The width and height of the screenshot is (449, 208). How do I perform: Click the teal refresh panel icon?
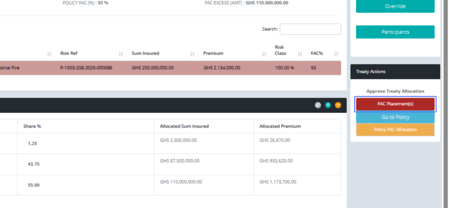pos(328,105)
